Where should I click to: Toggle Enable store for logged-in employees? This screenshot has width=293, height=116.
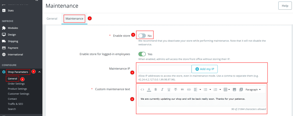click(142, 54)
